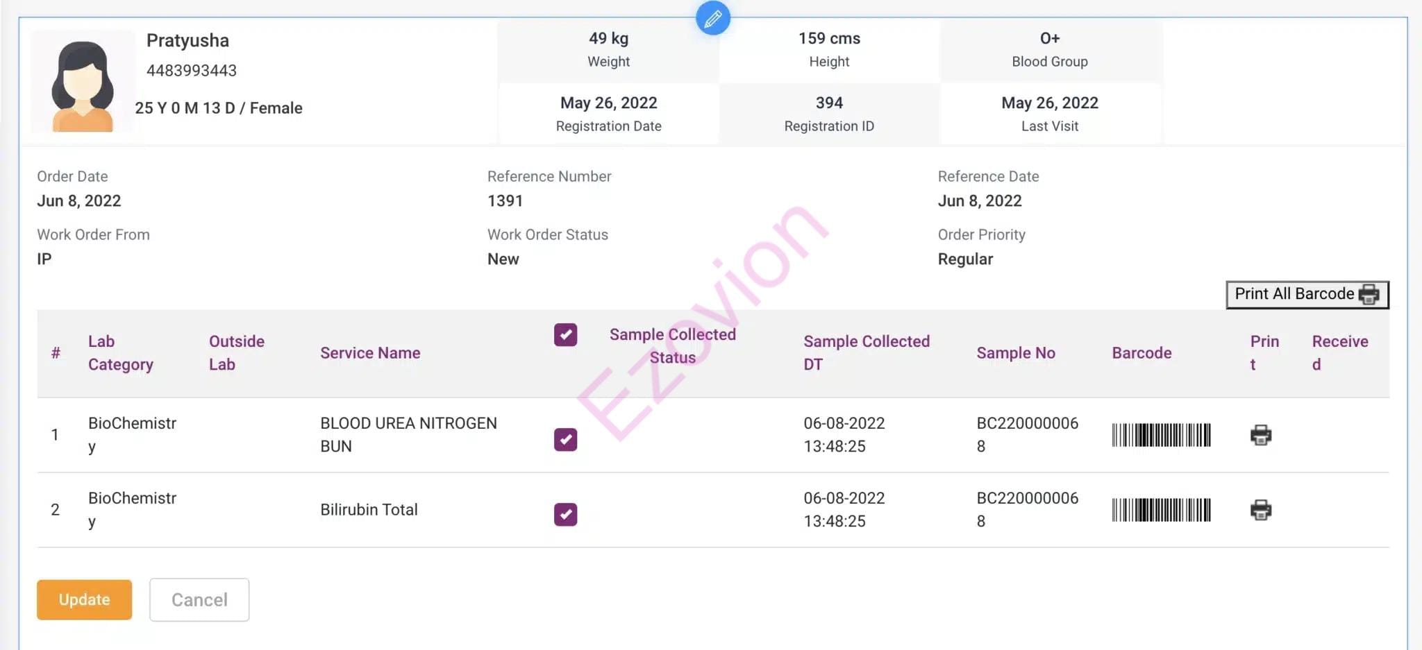Click the Service Name column header
The width and height of the screenshot is (1422, 650).
point(370,353)
